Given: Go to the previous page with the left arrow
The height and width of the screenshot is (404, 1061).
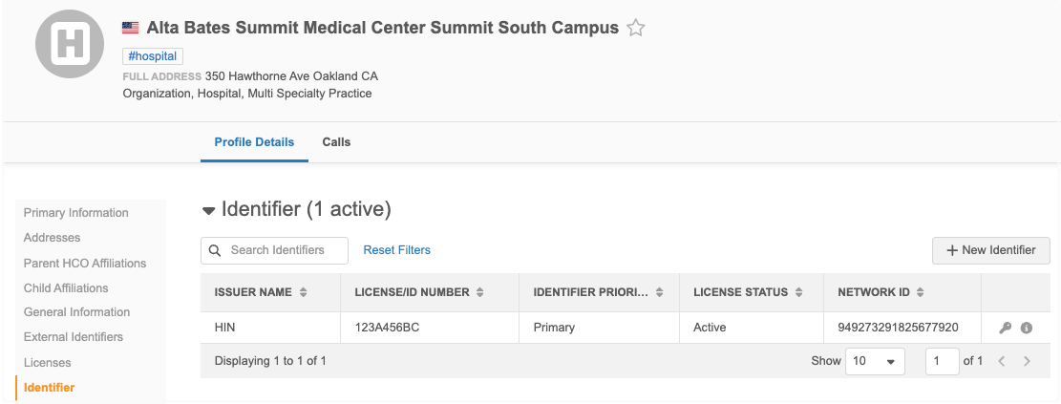Looking at the screenshot, I should tap(1002, 361).
